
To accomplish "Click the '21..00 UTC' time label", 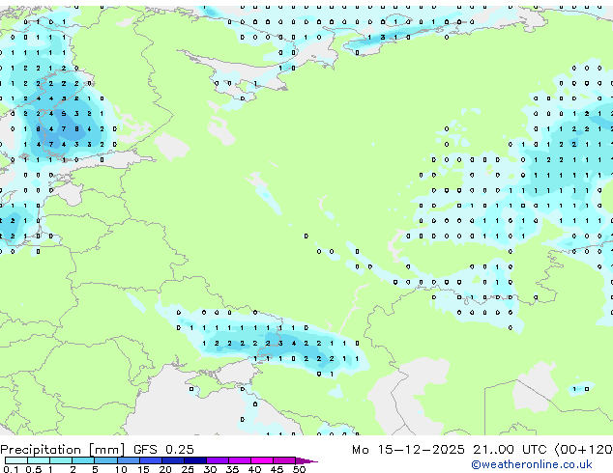I will [x=510, y=450].
